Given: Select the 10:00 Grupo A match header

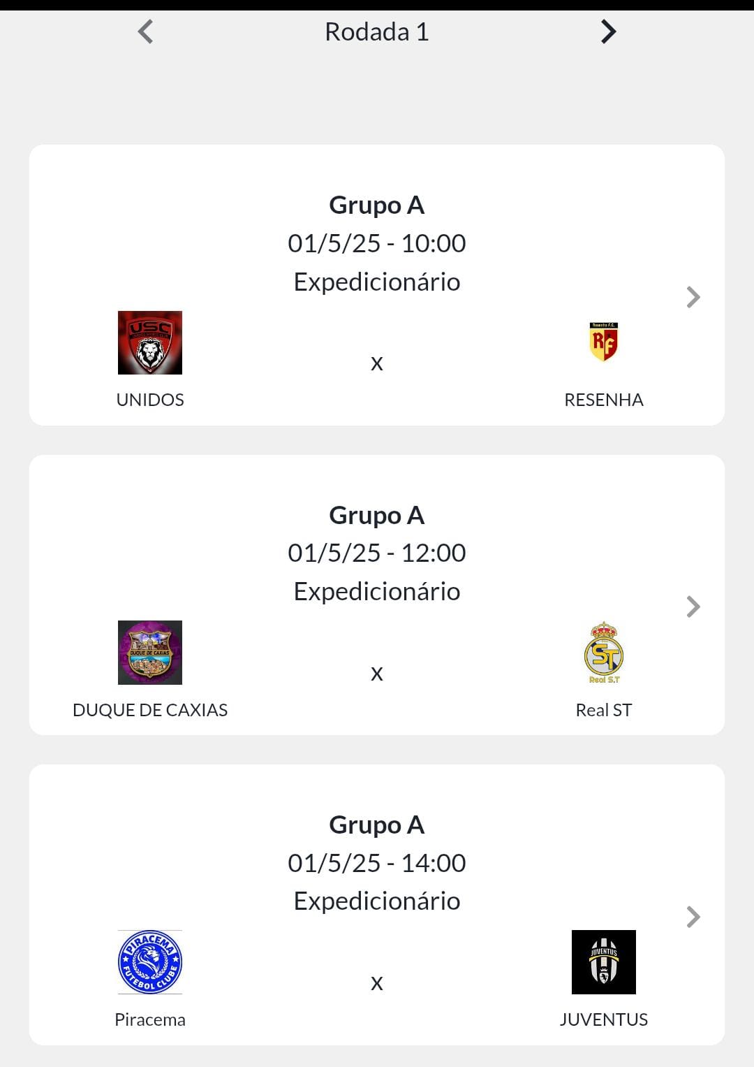Looking at the screenshot, I should pos(377,205).
